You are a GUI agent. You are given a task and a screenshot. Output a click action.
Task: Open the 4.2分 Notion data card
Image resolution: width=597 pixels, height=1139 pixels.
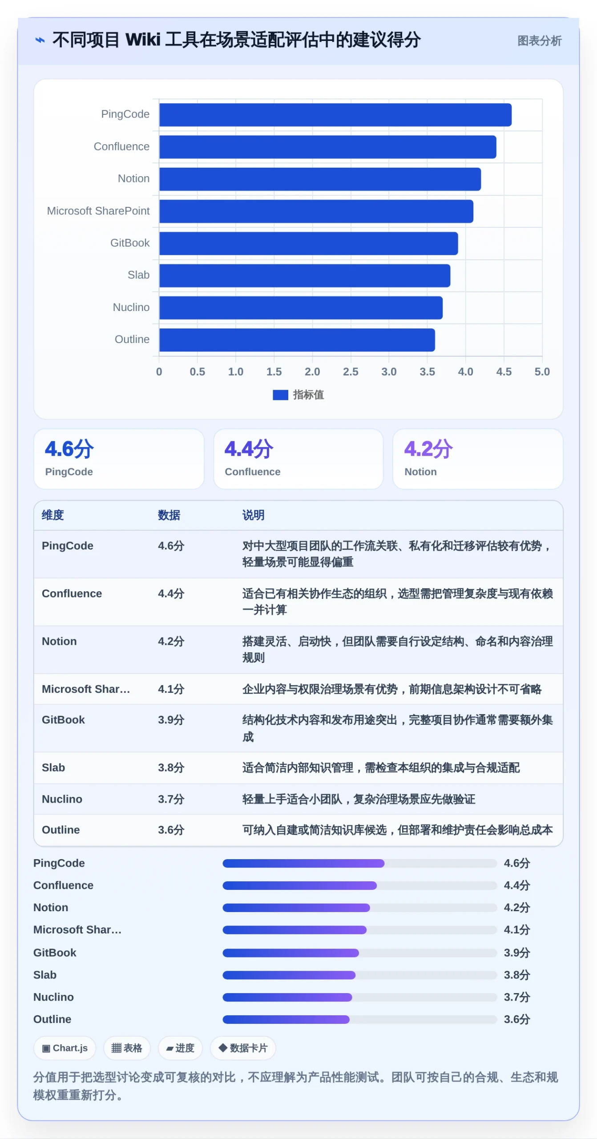click(x=478, y=459)
